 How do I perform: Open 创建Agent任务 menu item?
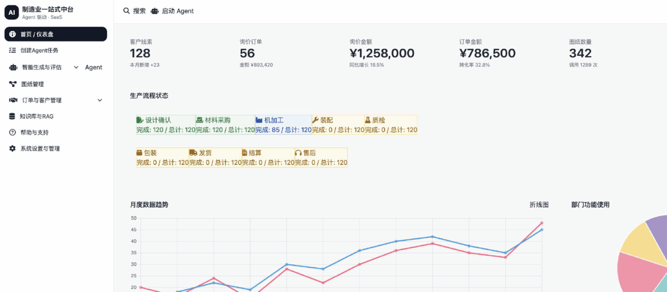point(39,50)
